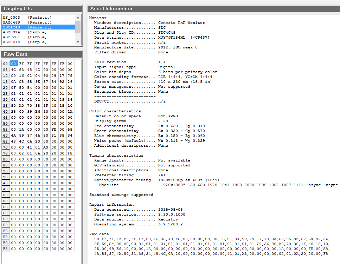Click row offset label F8 in Raw Data

[5, 249]
